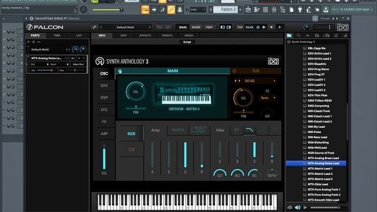This screenshot has width=377, height=212.
Task: Toggle Amp VELOCITY ATTACK button
Action: 199,130
